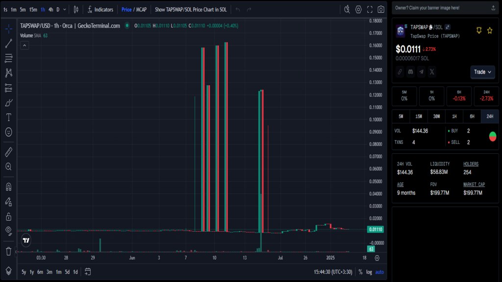This screenshot has width=502, height=282.
Task: Open the Fibonacci retracement tools
Action: pos(9,58)
